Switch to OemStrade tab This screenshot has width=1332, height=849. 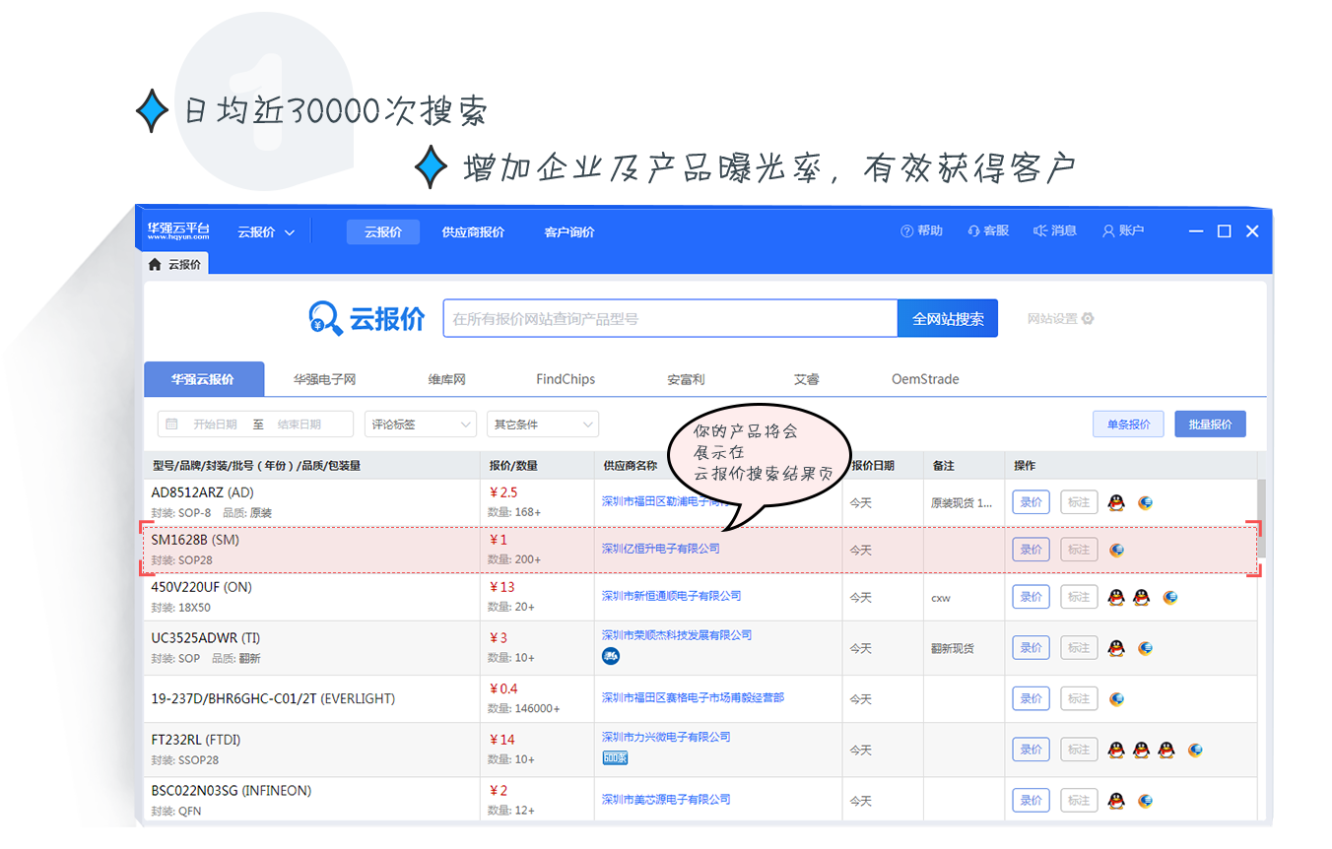pos(925,379)
